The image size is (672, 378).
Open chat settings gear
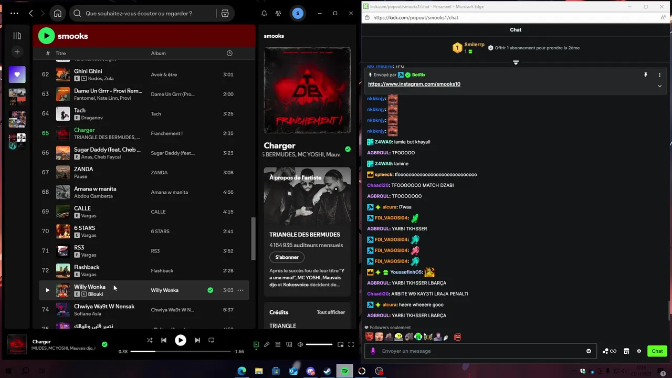[x=639, y=351]
